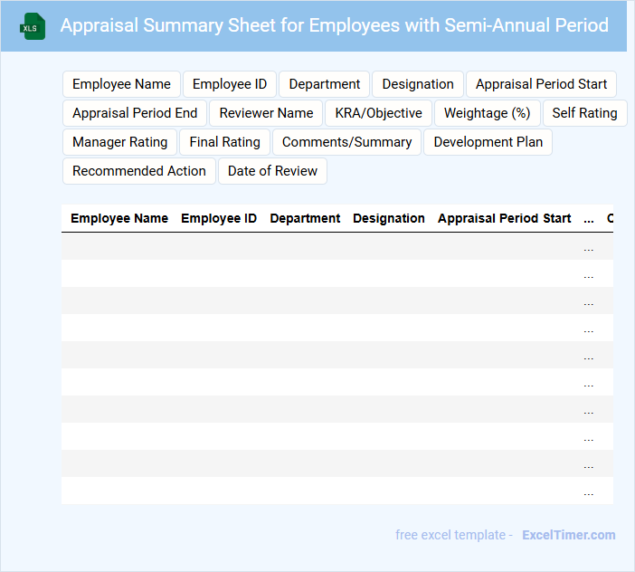
Task: Click the Self Rating tag
Action: coord(584,113)
